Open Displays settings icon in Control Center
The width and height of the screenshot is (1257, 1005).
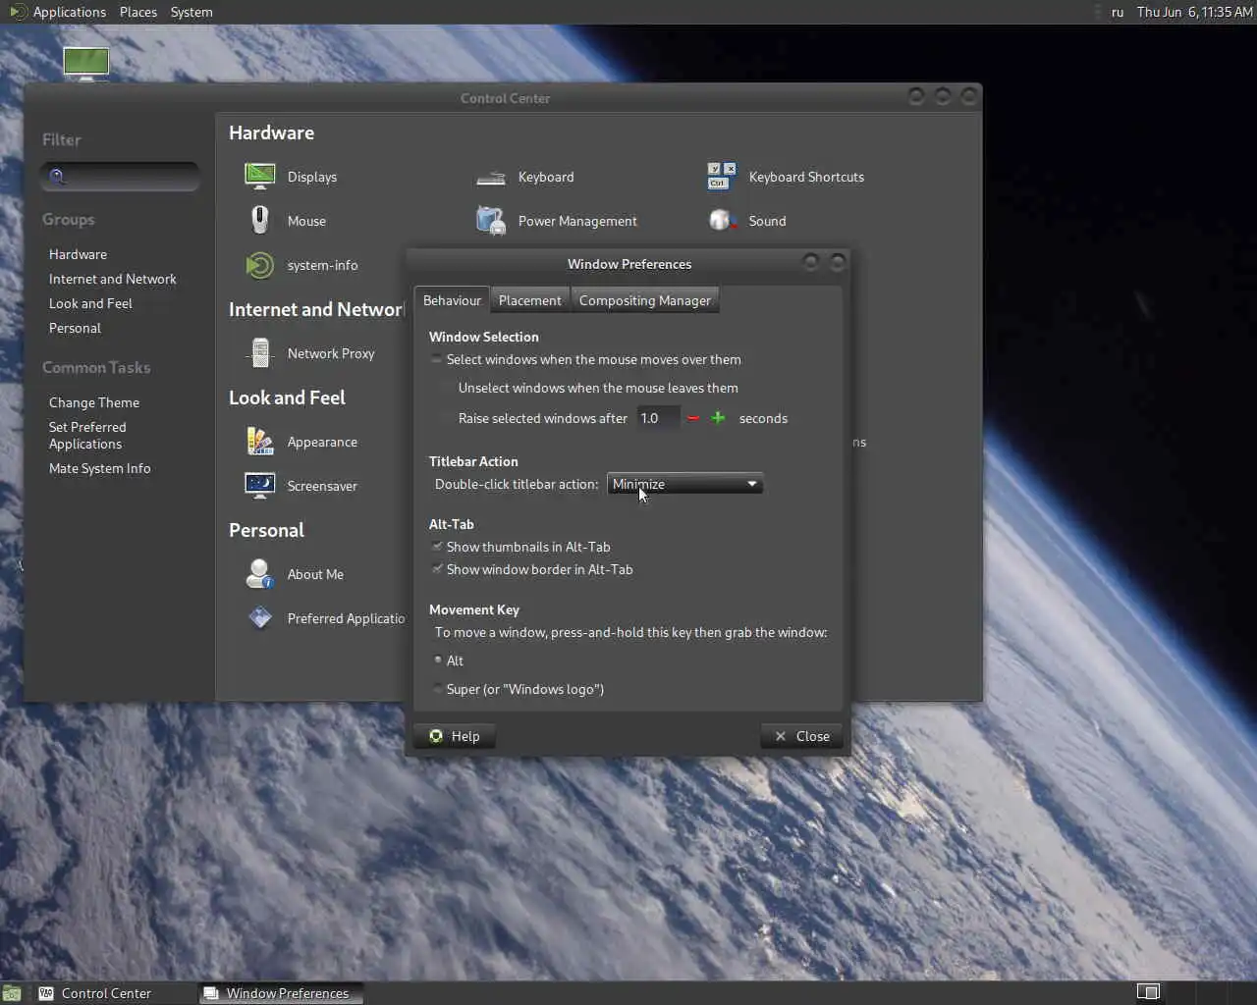pyautogui.click(x=260, y=177)
